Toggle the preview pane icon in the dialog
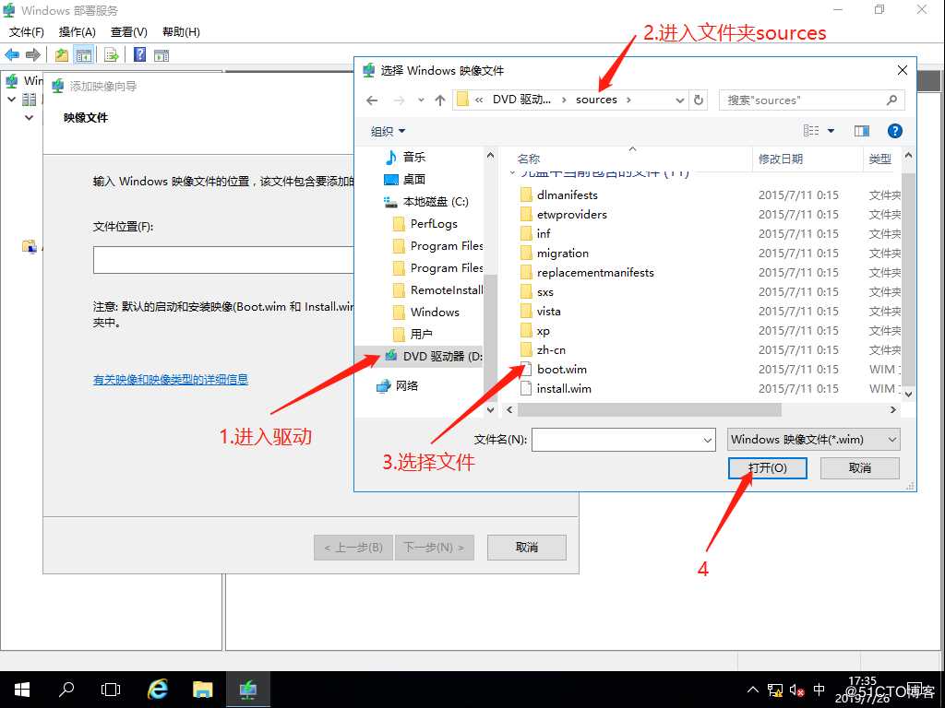The image size is (945, 708). [x=862, y=131]
